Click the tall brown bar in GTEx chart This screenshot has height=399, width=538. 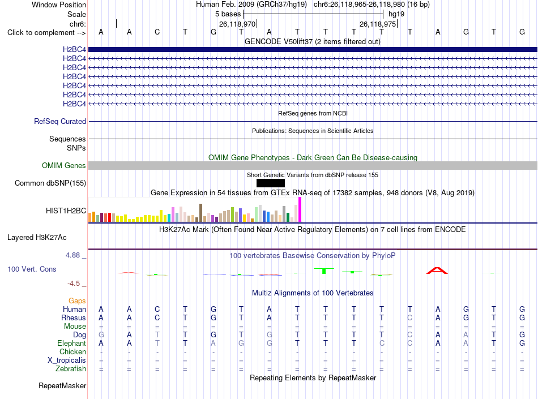(x=200, y=213)
